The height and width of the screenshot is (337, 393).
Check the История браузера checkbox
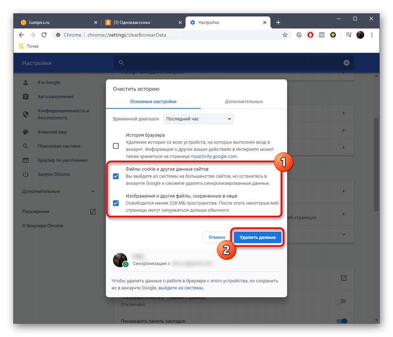(116, 146)
